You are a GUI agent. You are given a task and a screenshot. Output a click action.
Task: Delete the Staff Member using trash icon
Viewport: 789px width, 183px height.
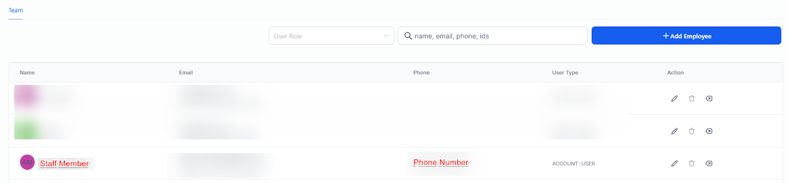pyautogui.click(x=691, y=163)
